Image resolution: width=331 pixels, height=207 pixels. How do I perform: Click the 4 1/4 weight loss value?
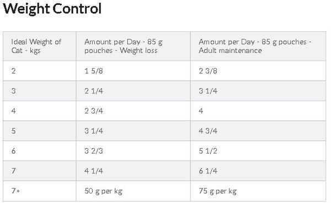tap(94, 171)
